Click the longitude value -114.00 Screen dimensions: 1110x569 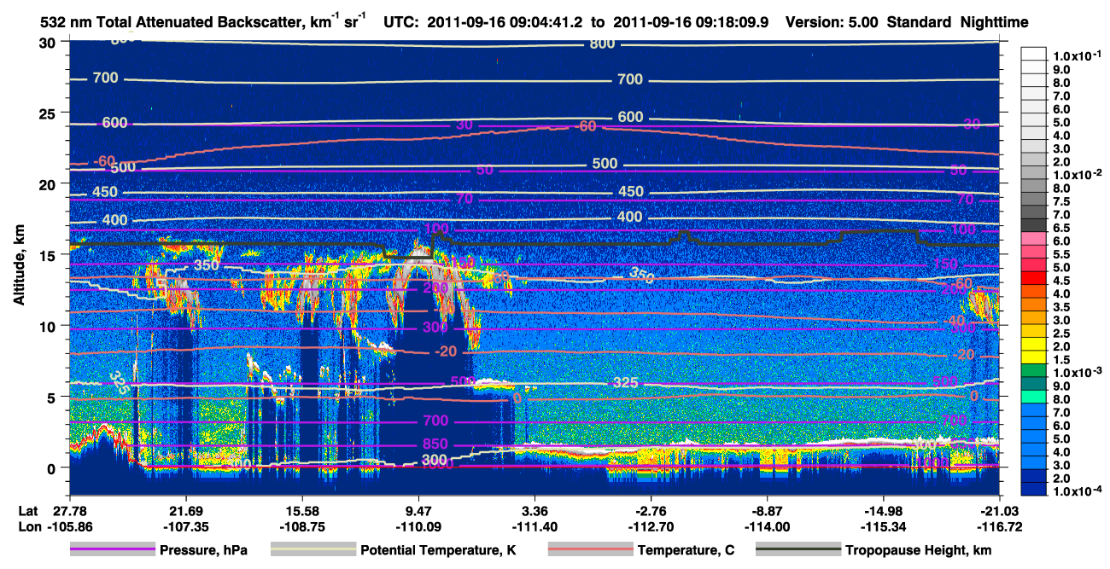(767, 525)
